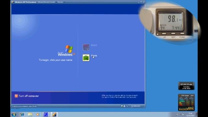Open the Devices dropdown menu
This screenshot has height=117, width=208.
coord(61,2)
